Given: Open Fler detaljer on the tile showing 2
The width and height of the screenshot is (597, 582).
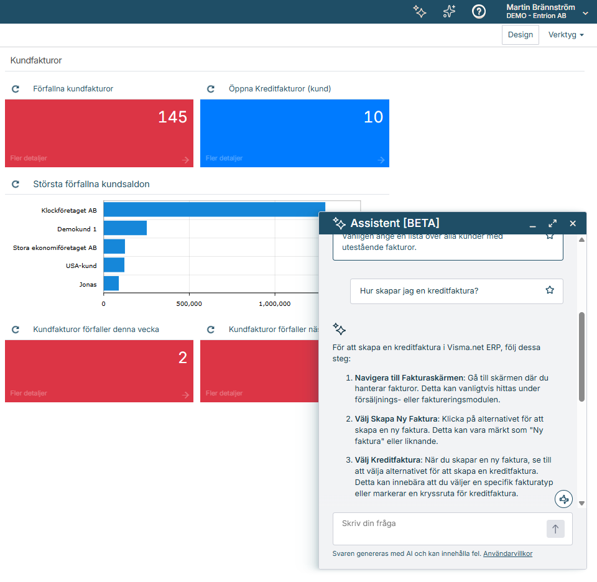Looking at the screenshot, I should (x=29, y=393).
